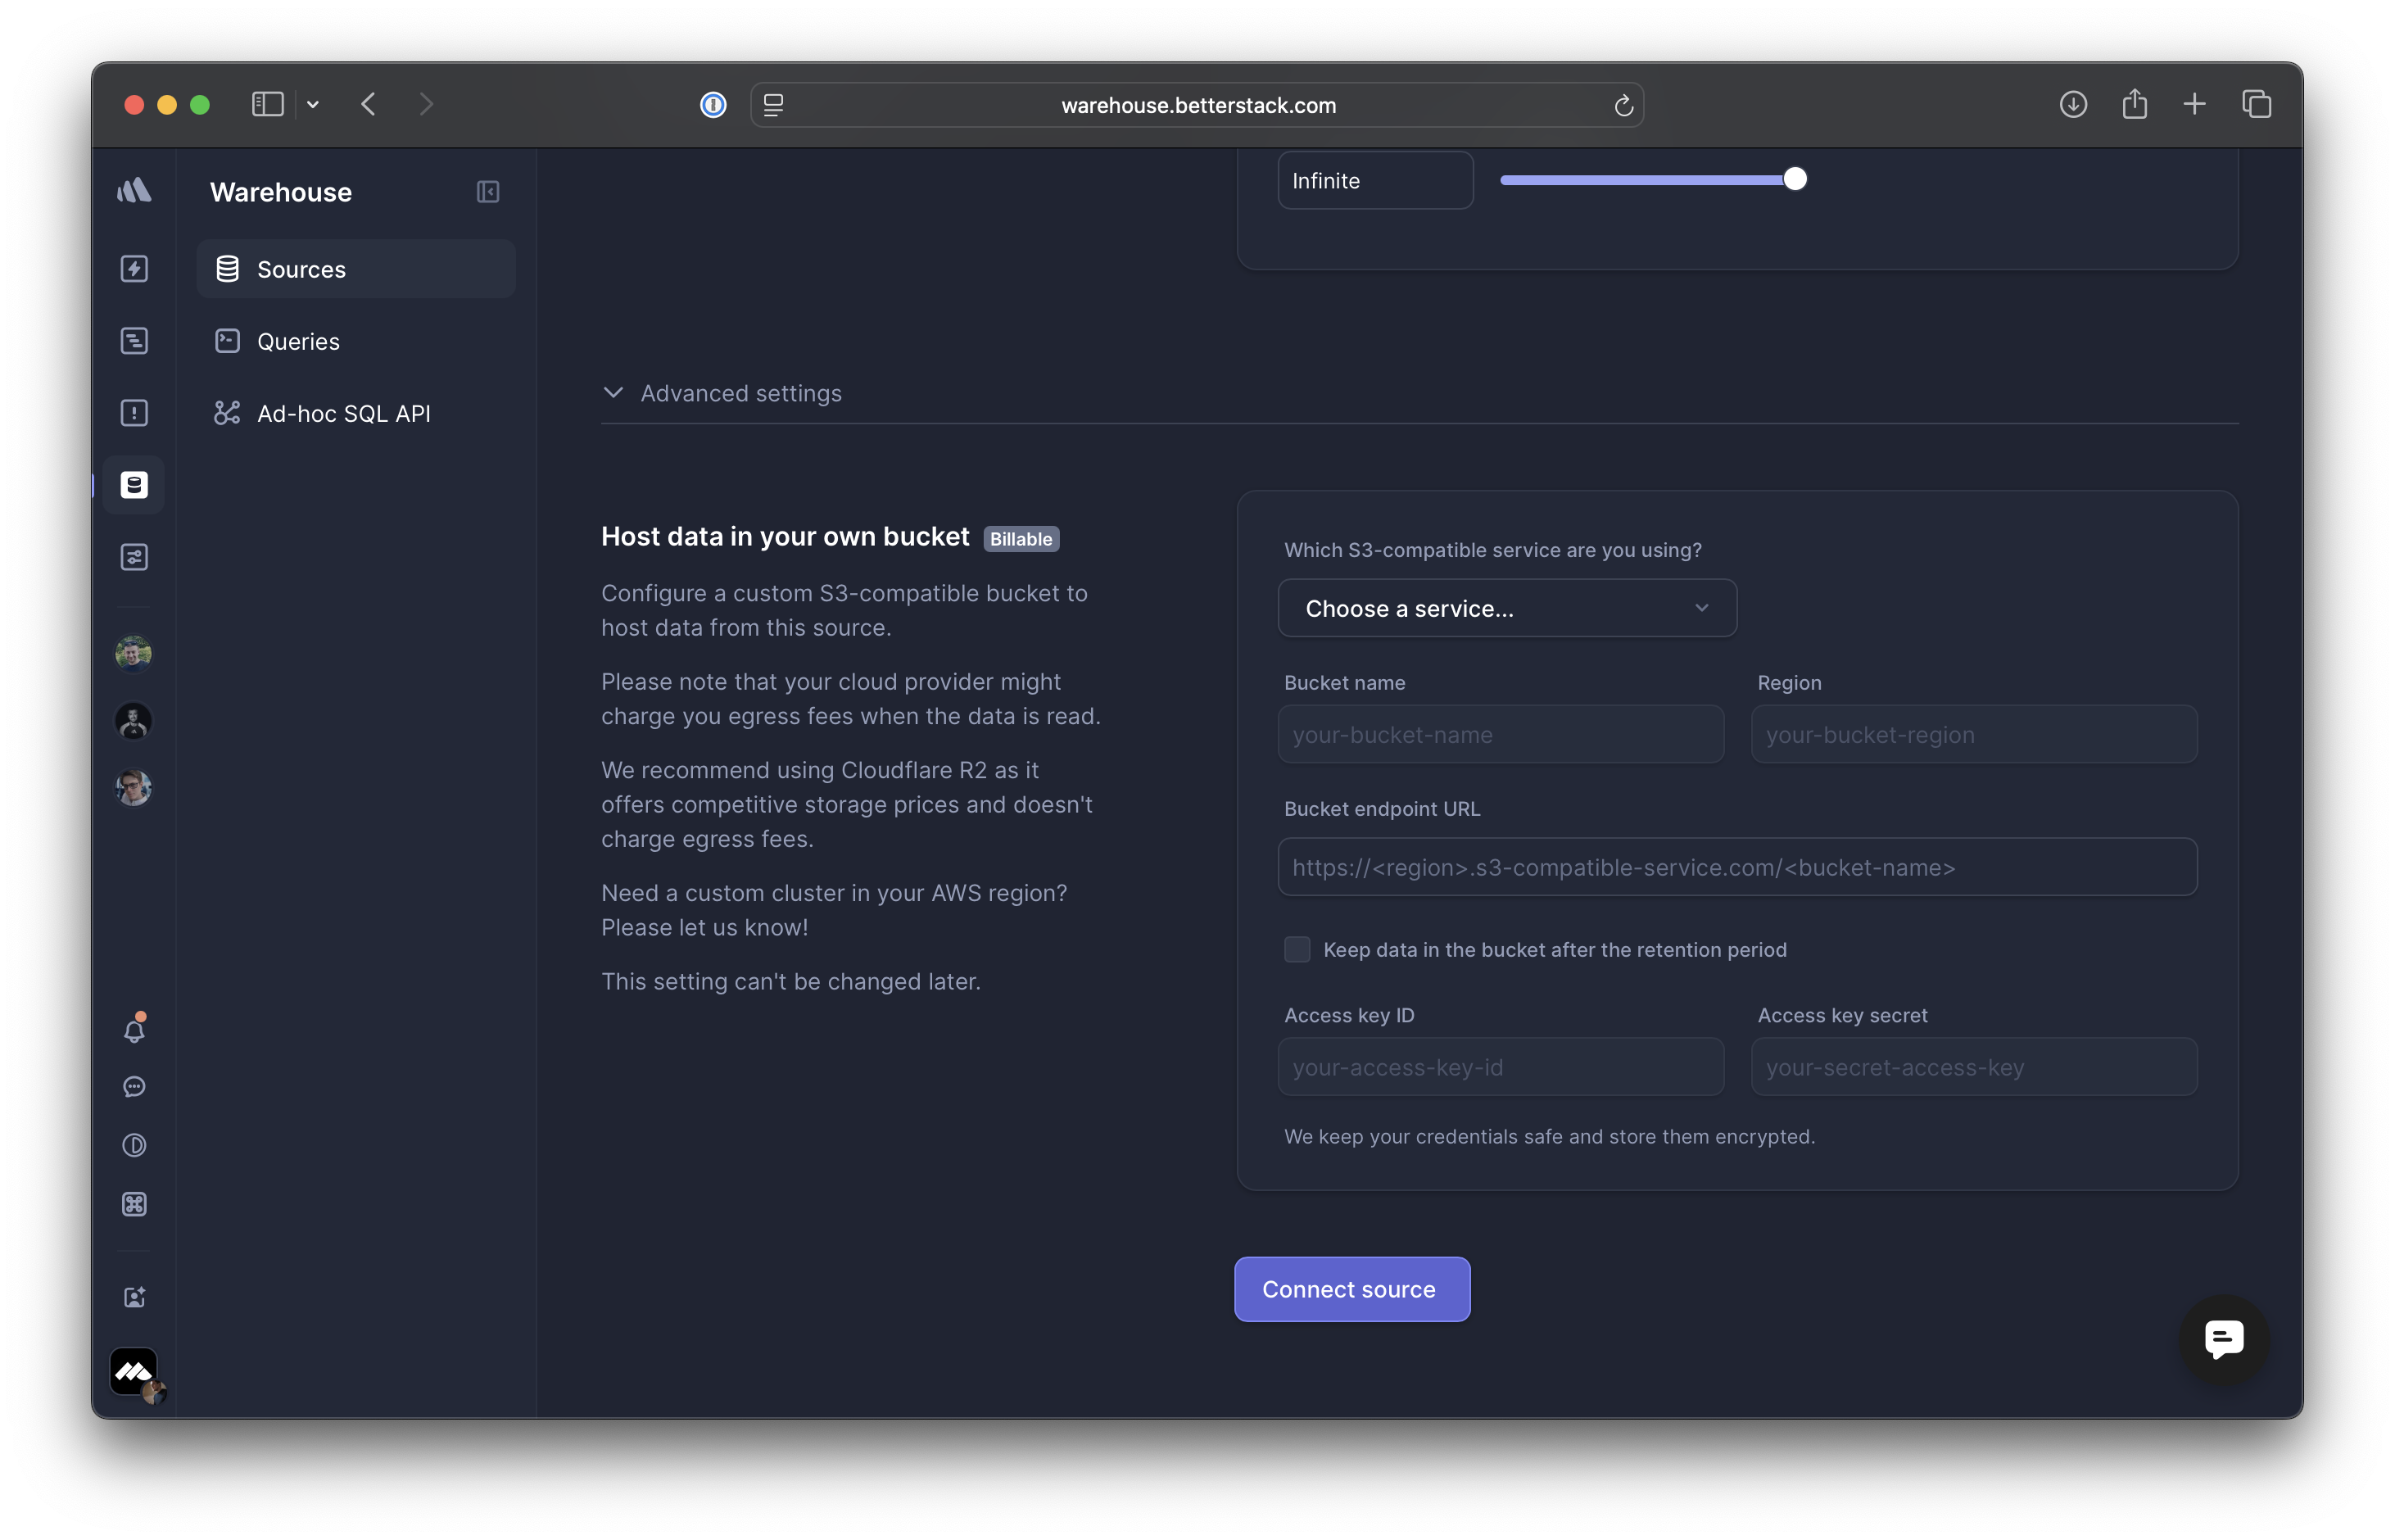Image resolution: width=2395 pixels, height=1540 pixels.
Task: Select Sources in the sidebar
Action: tap(301, 269)
